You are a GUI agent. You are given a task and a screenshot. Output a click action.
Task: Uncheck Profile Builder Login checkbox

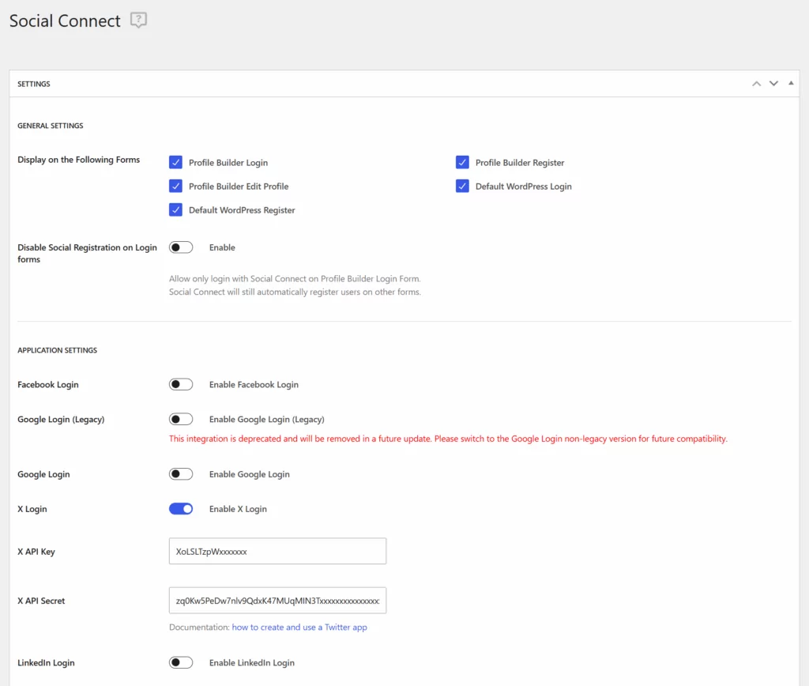coord(176,163)
